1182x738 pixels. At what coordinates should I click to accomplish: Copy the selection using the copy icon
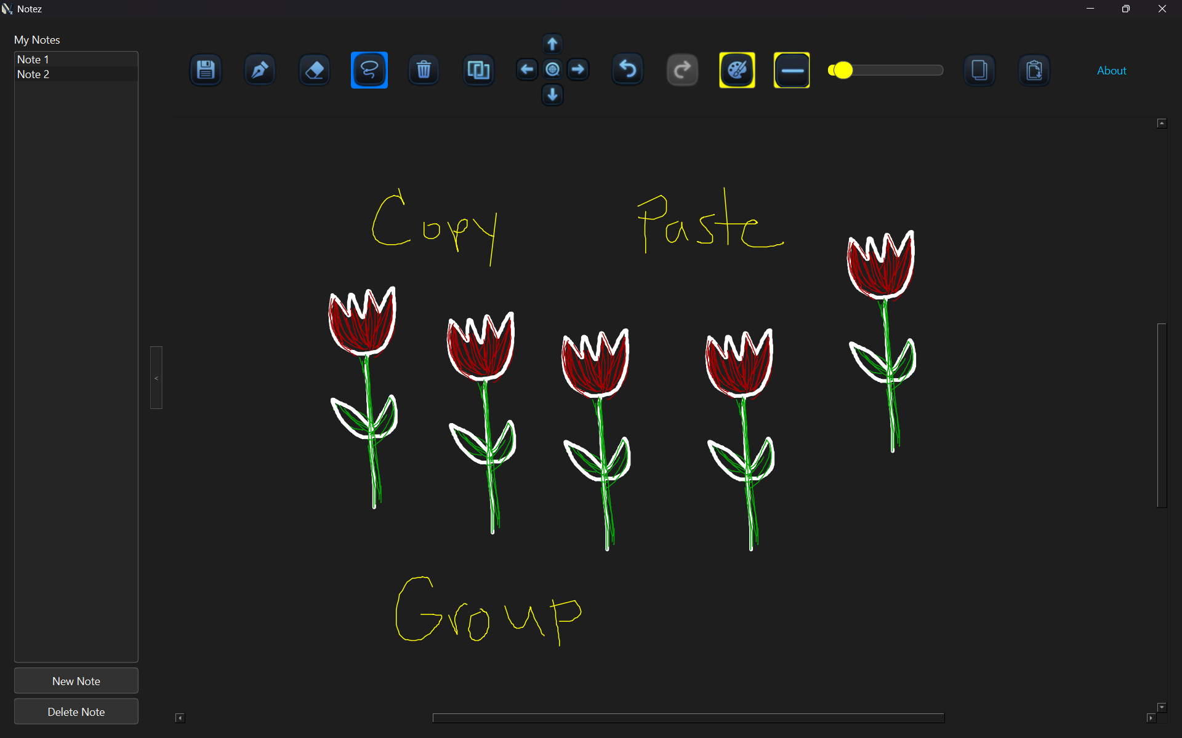pyautogui.click(x=979, y=70)
